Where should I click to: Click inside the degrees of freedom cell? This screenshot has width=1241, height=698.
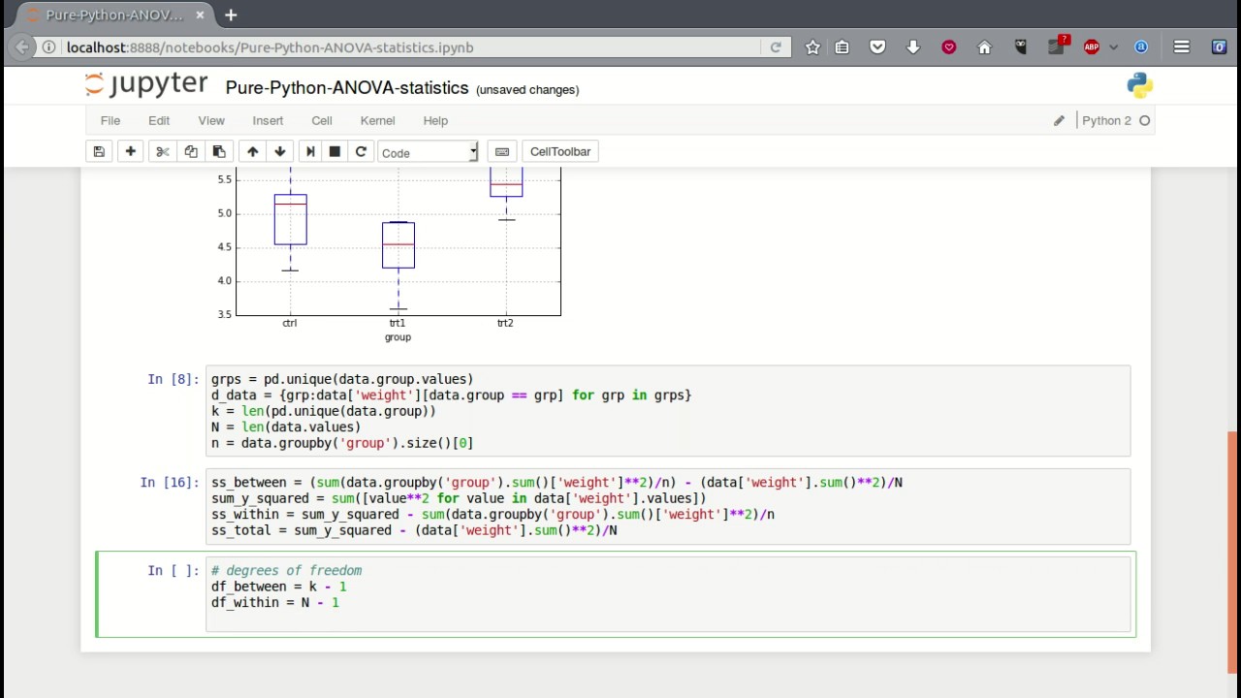[x=668, y=593]
